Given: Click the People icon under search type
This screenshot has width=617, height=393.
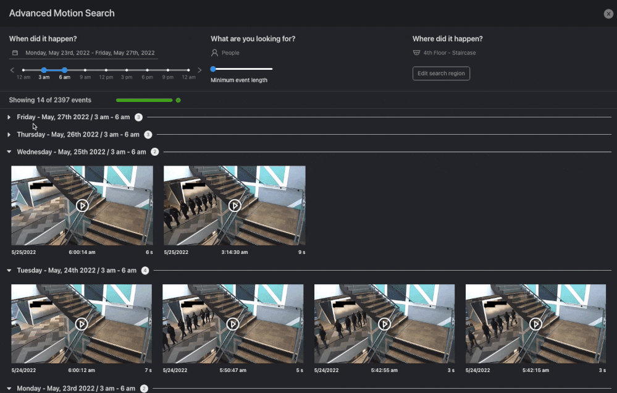Looking at the screenshot, I should (215, 53).
